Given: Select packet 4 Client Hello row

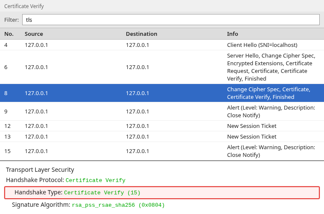Looking at the screenshot, I should coord(162,45).
